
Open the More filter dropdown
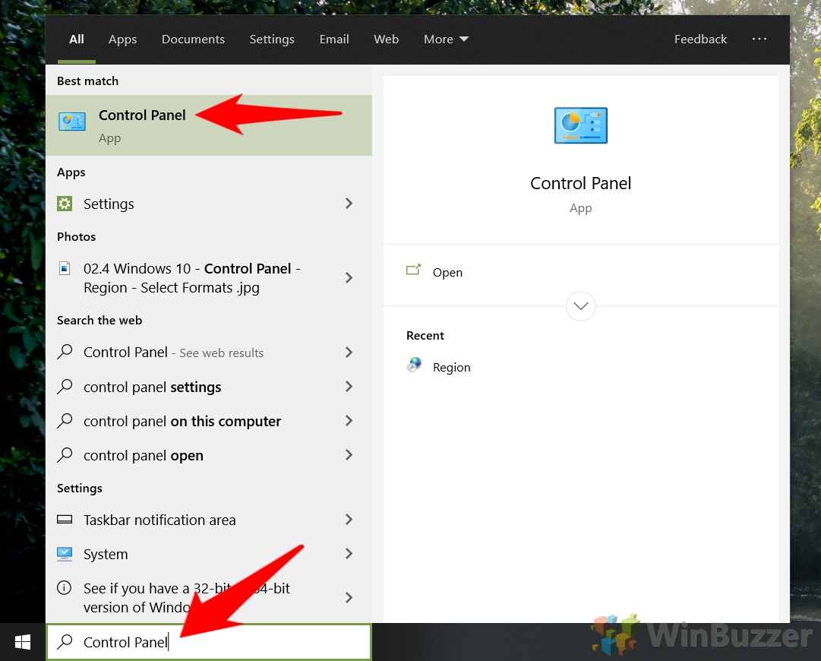coord(446,40)
